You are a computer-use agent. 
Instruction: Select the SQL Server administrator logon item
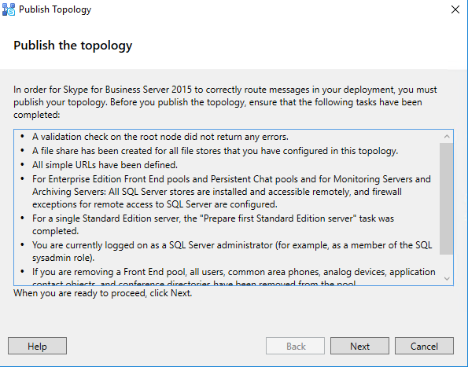tap(232, 251)
